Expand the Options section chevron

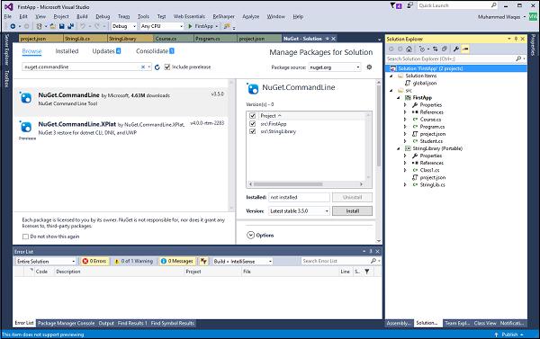251,236
